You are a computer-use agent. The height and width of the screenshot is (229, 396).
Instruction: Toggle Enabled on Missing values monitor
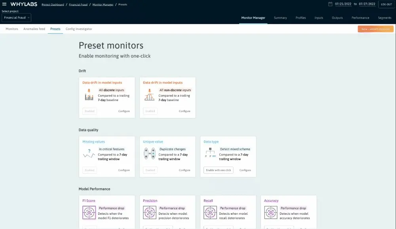(89, 170)
